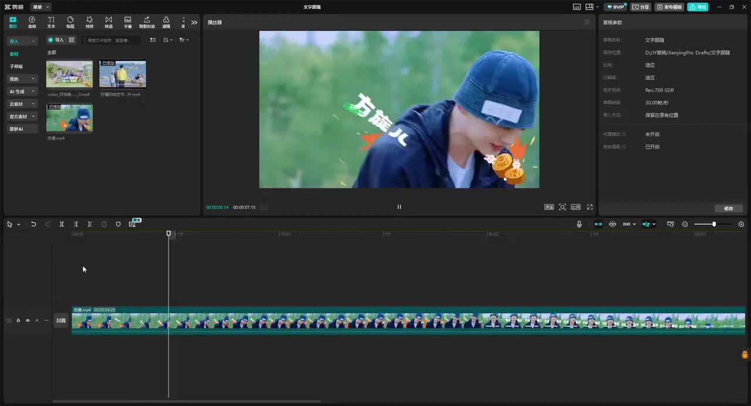The width and height of the screenshot is (751, 406).
Task: Pause playback with the player pause button
Action: point(399,207)
